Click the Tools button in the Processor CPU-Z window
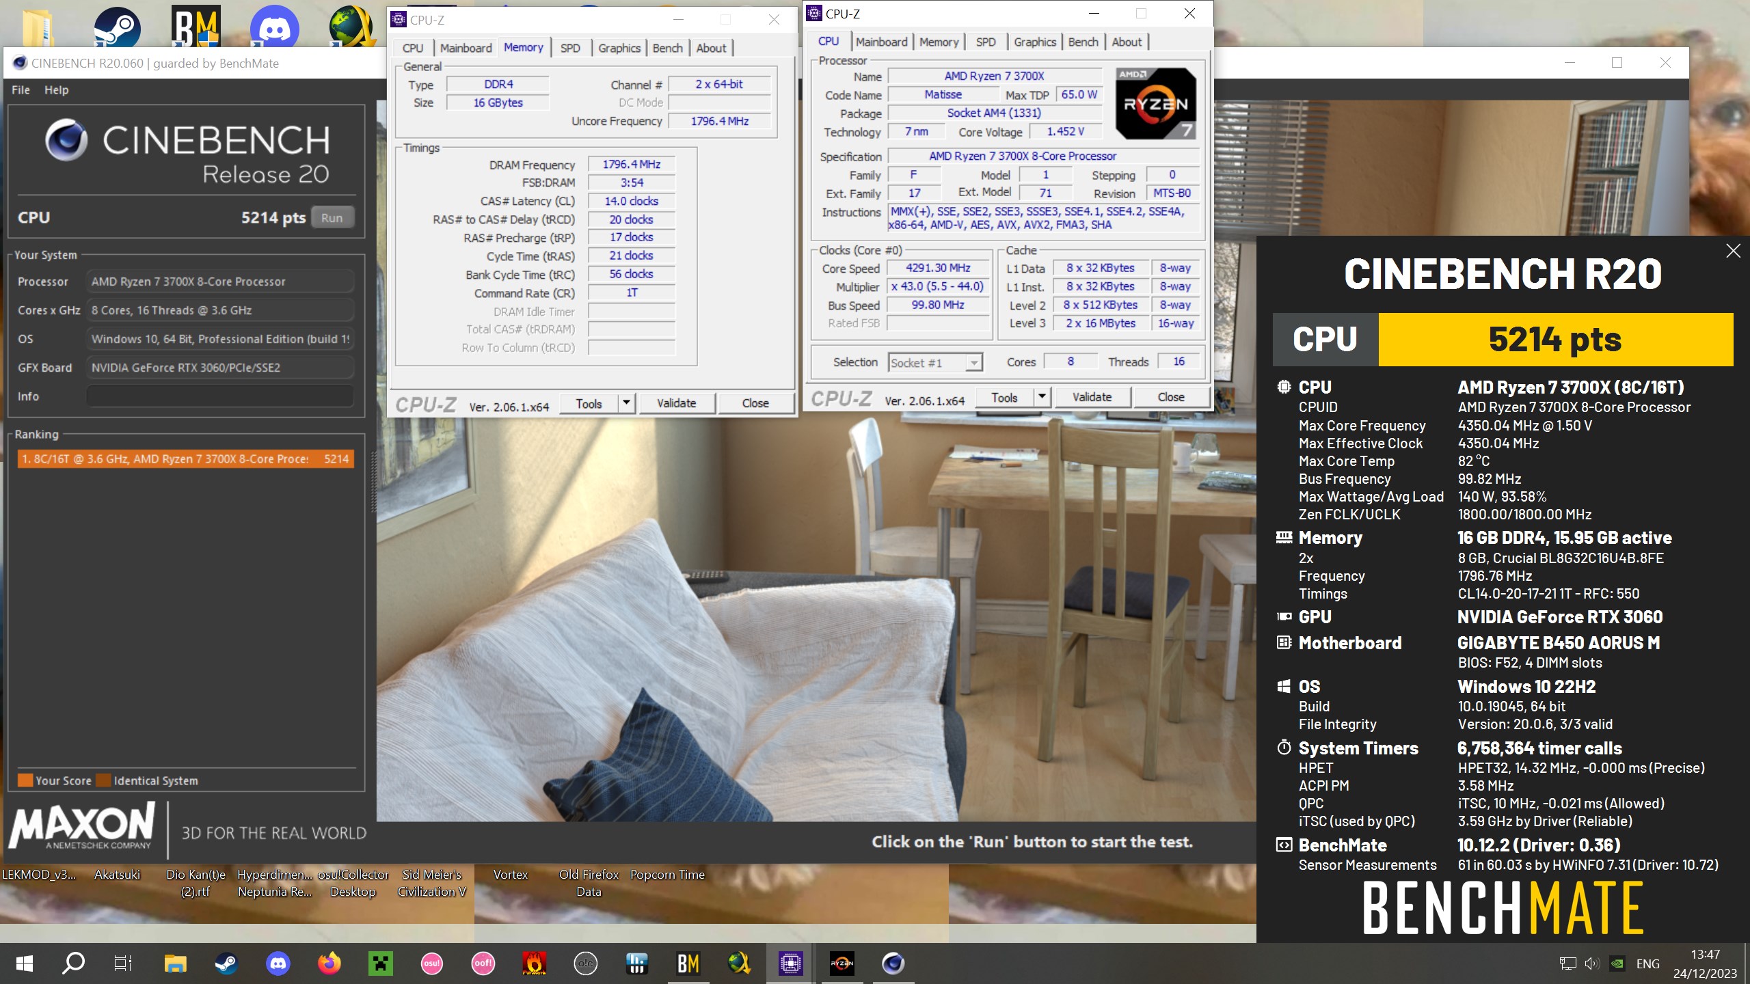This screenshot has height=984, width=1750. click(x=1004, y=397)
